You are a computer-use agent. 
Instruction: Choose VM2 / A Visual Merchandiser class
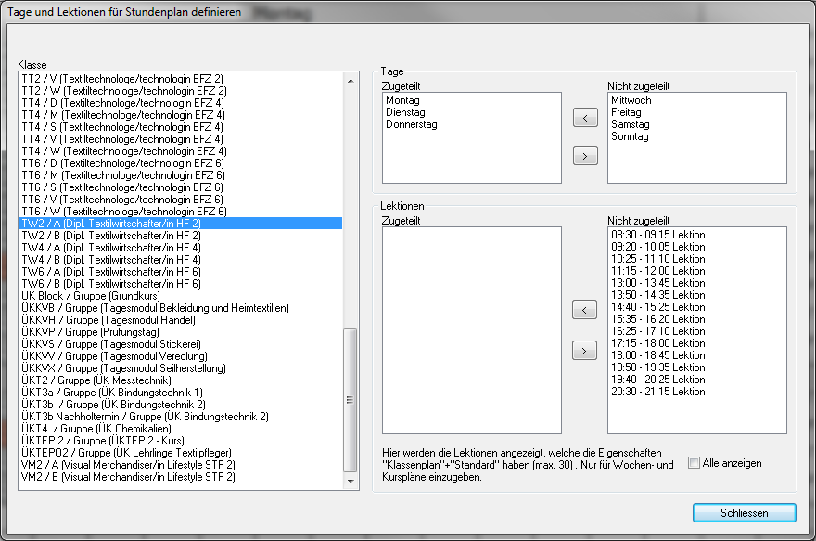(x=128, y=465)
